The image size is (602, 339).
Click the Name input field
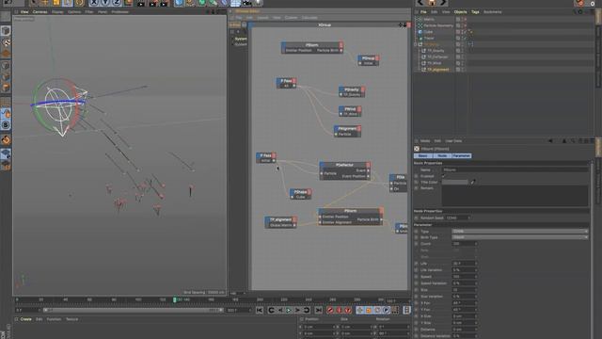(x=515, y=169)
